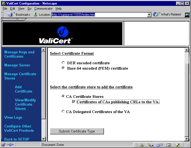The height and width of the screenshot is (148, 191).
Task: Click the sidebar vertical scrollbar thumb
Action: tap(44, 86)
